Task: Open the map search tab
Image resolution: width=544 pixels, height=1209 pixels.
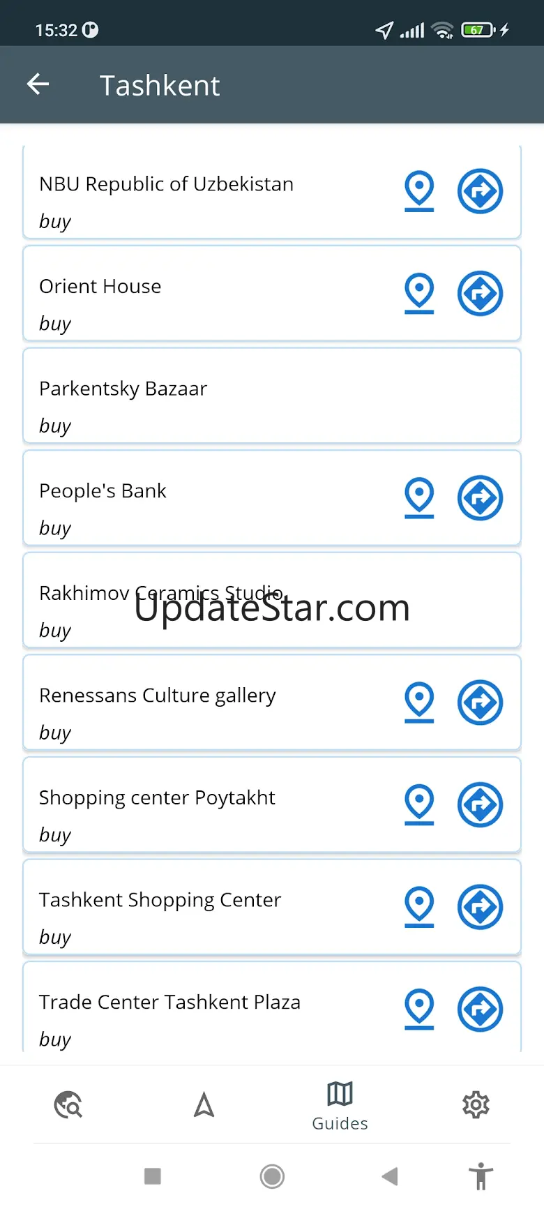Action: click(x=68, y=1105)
